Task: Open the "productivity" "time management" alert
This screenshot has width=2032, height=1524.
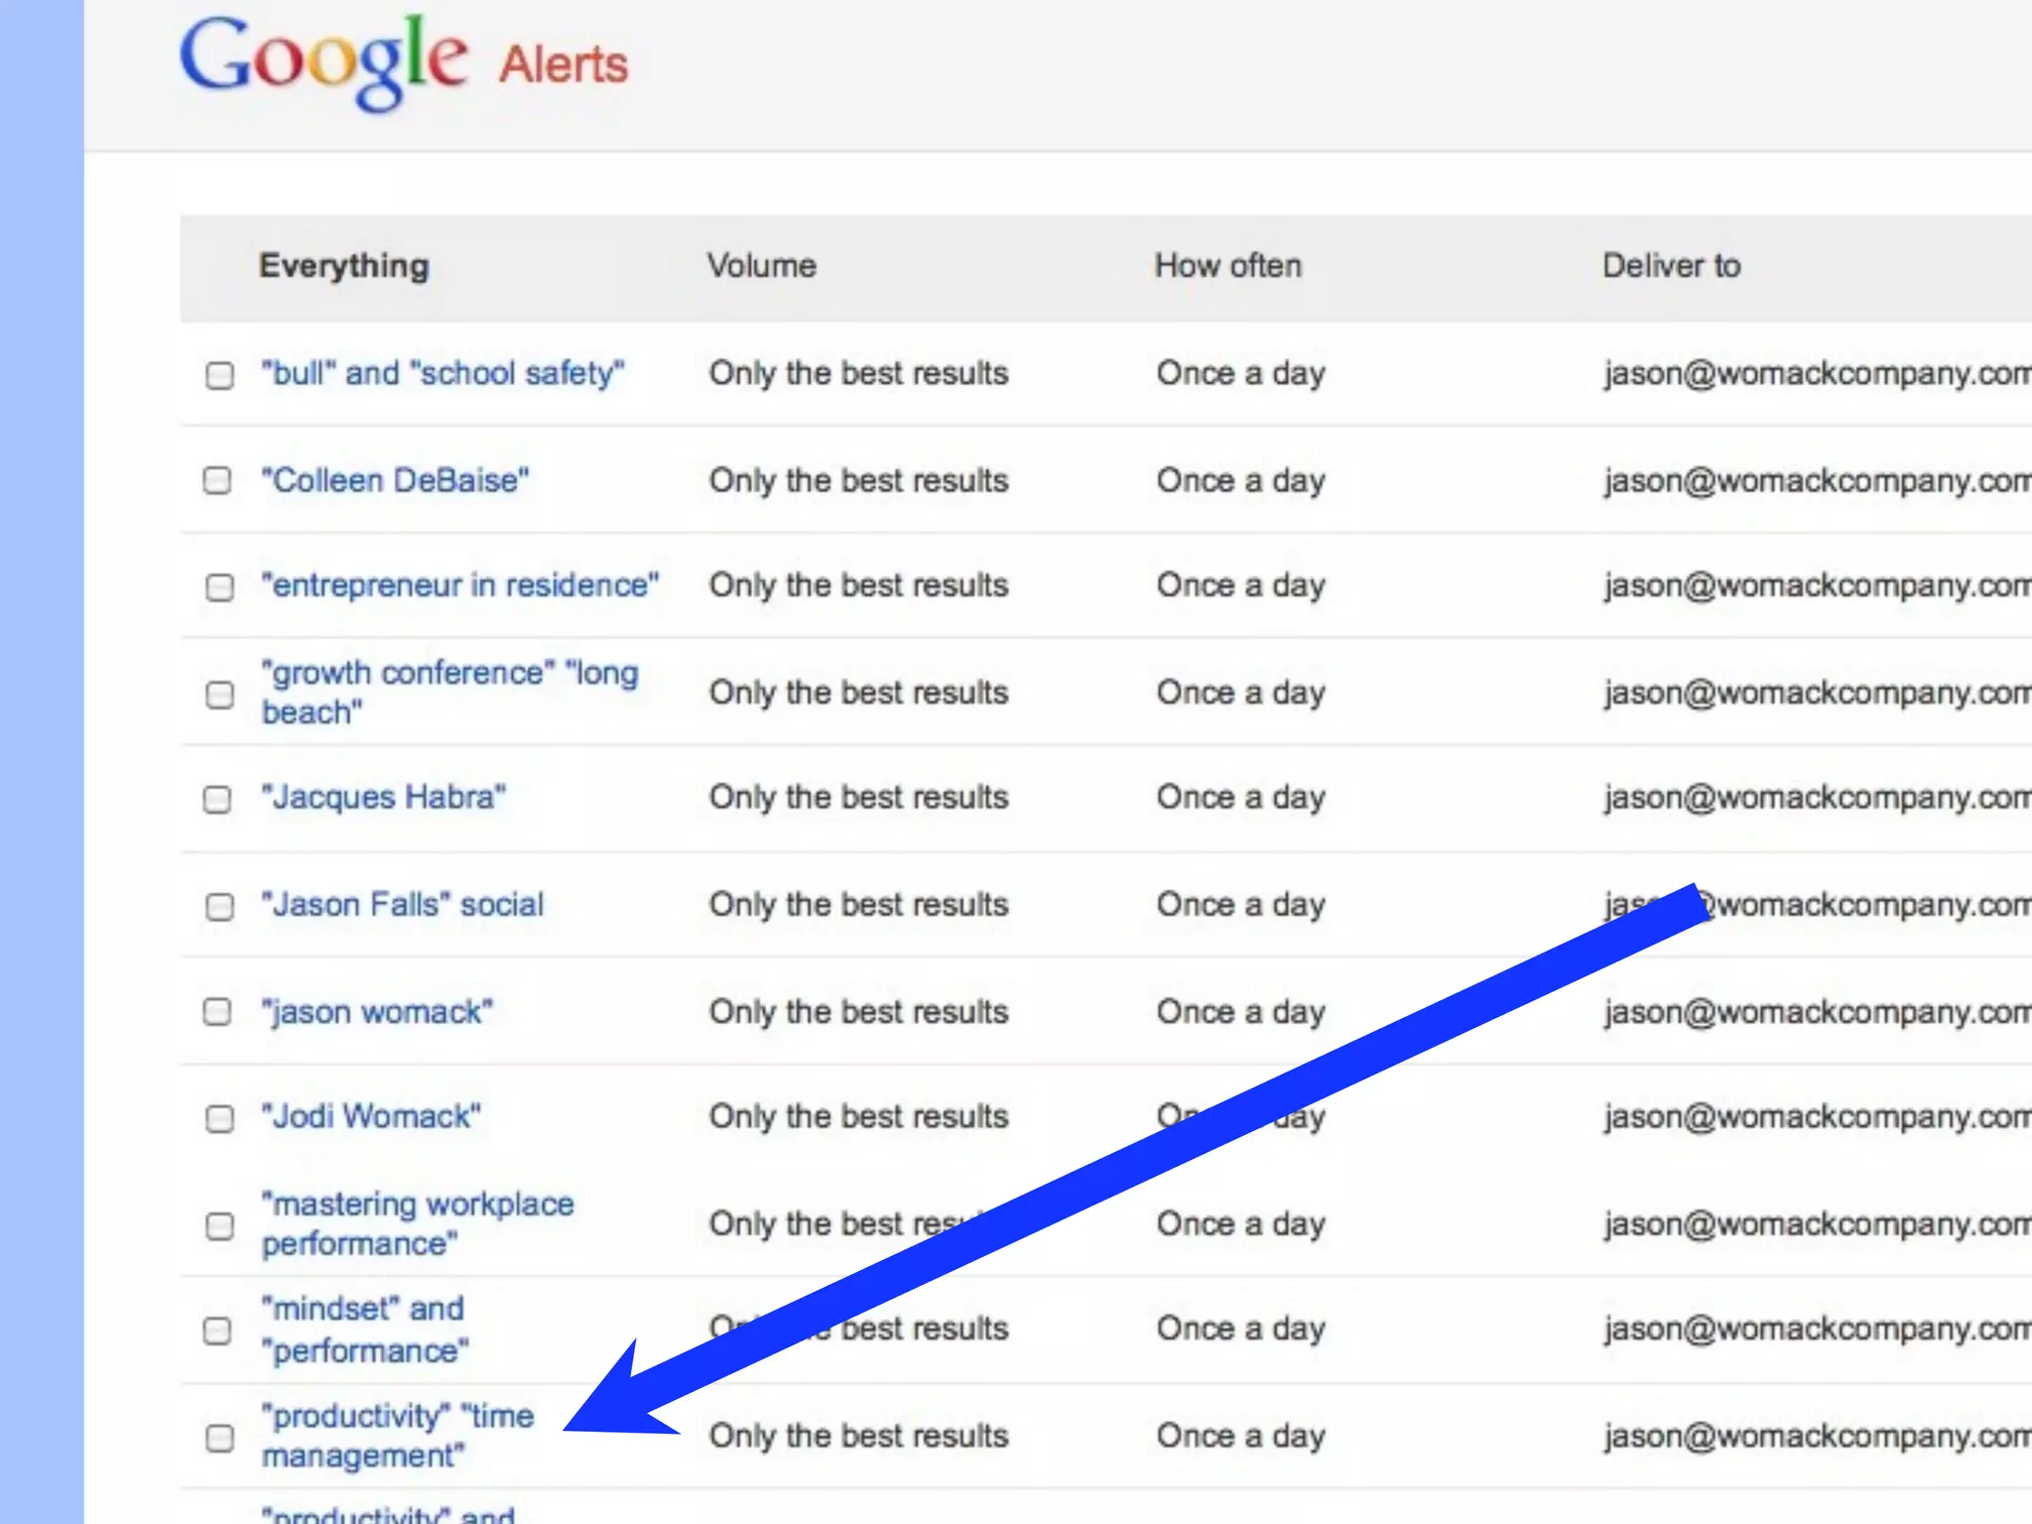Action: coord(397,1435)
